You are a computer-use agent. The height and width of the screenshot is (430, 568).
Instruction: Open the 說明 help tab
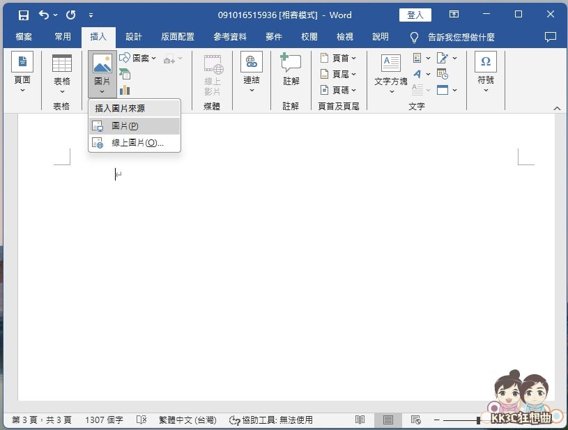click(381, 36)
